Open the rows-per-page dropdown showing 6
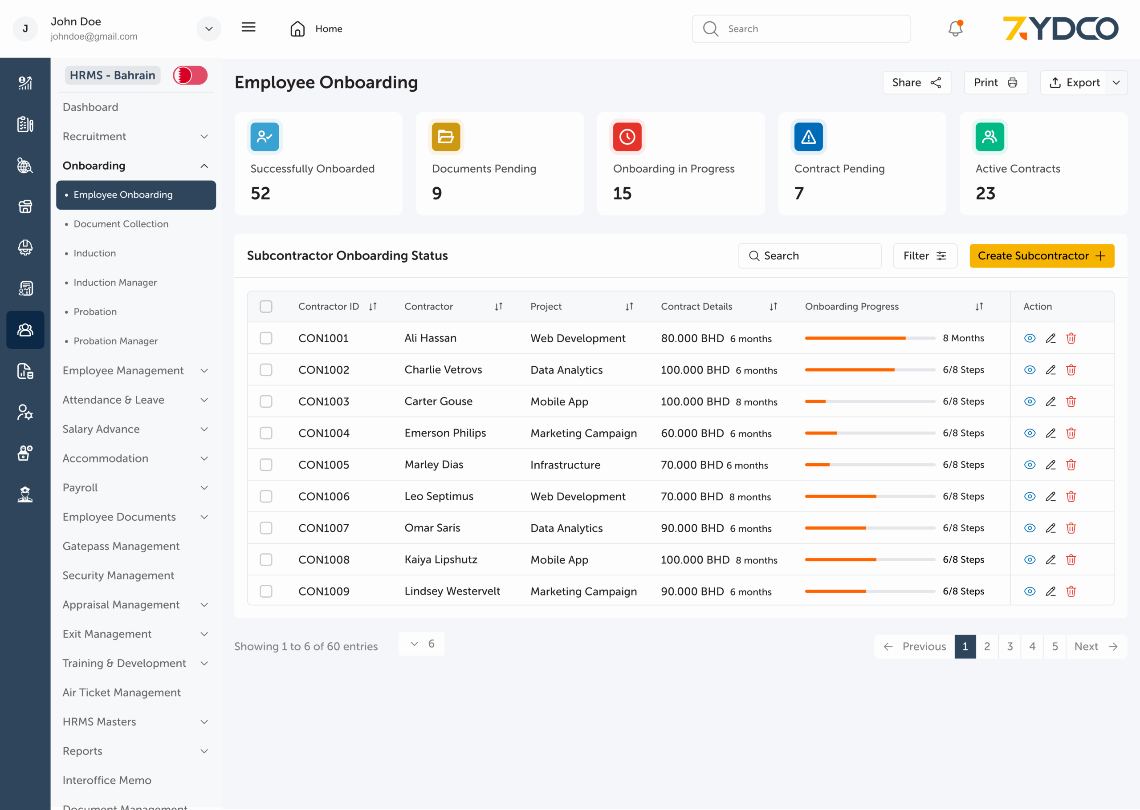 tap(422, 644)
